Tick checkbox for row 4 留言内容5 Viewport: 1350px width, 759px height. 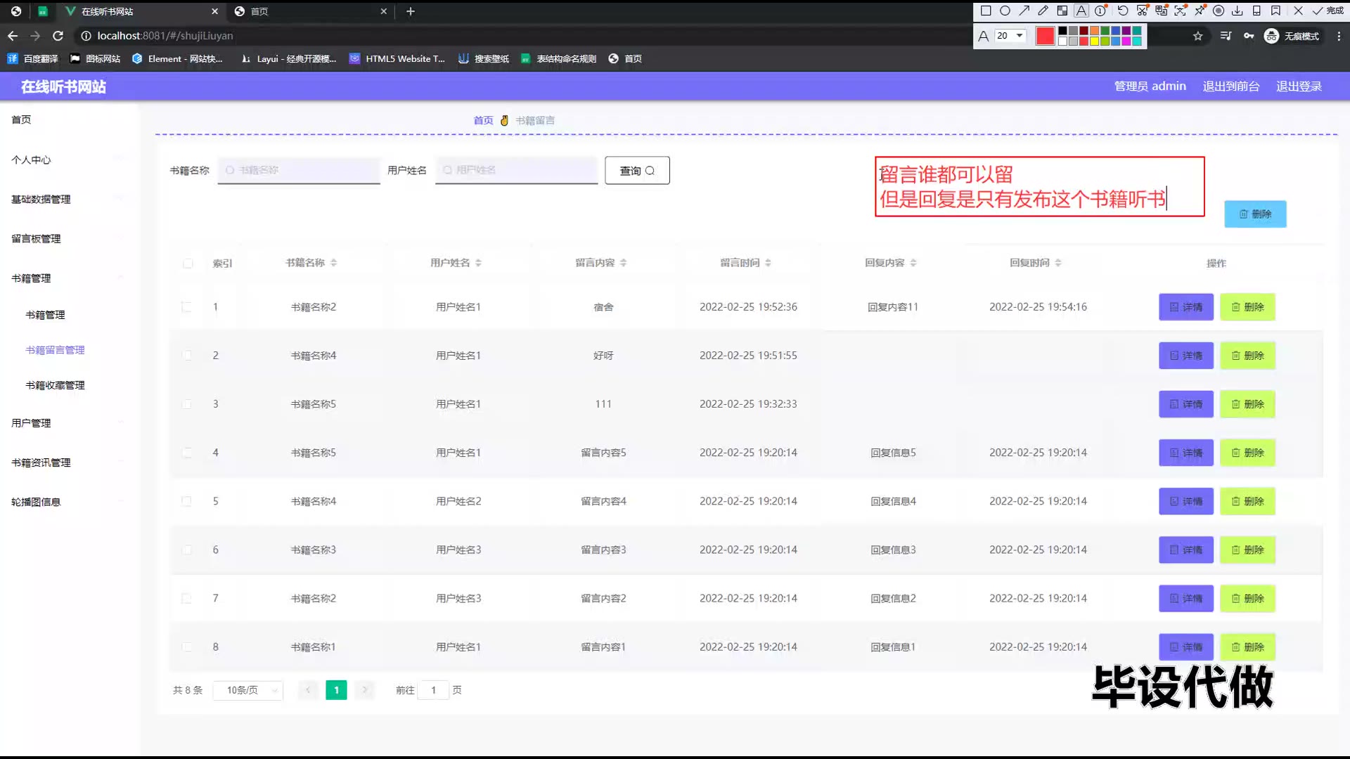click(x=186, y=453)
